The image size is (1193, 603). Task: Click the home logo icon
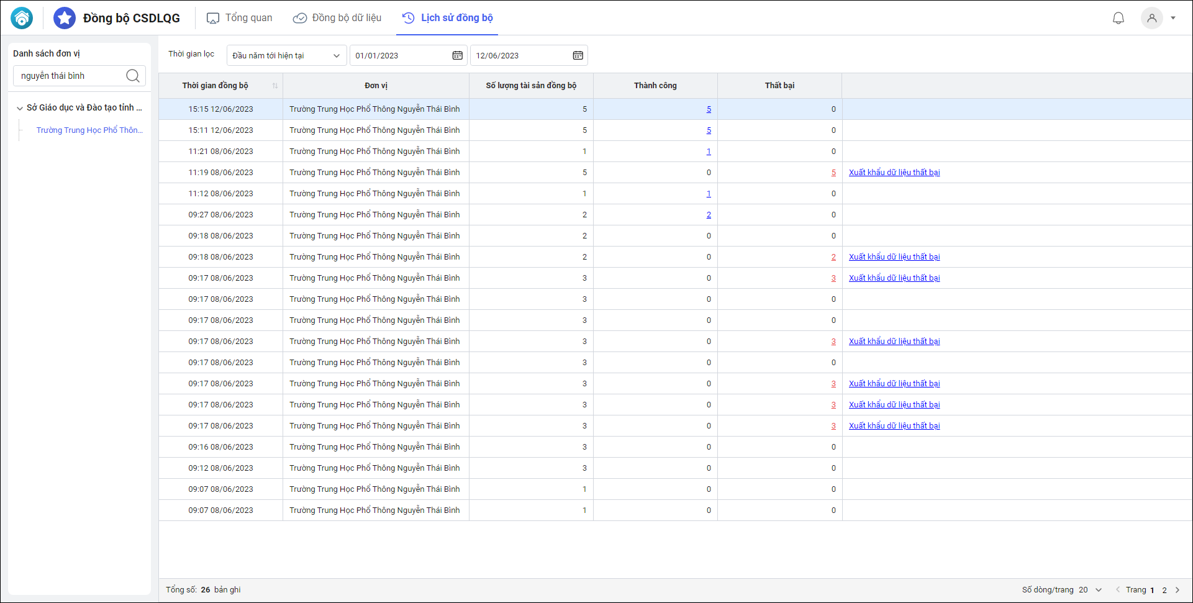(x=22, y=18)
